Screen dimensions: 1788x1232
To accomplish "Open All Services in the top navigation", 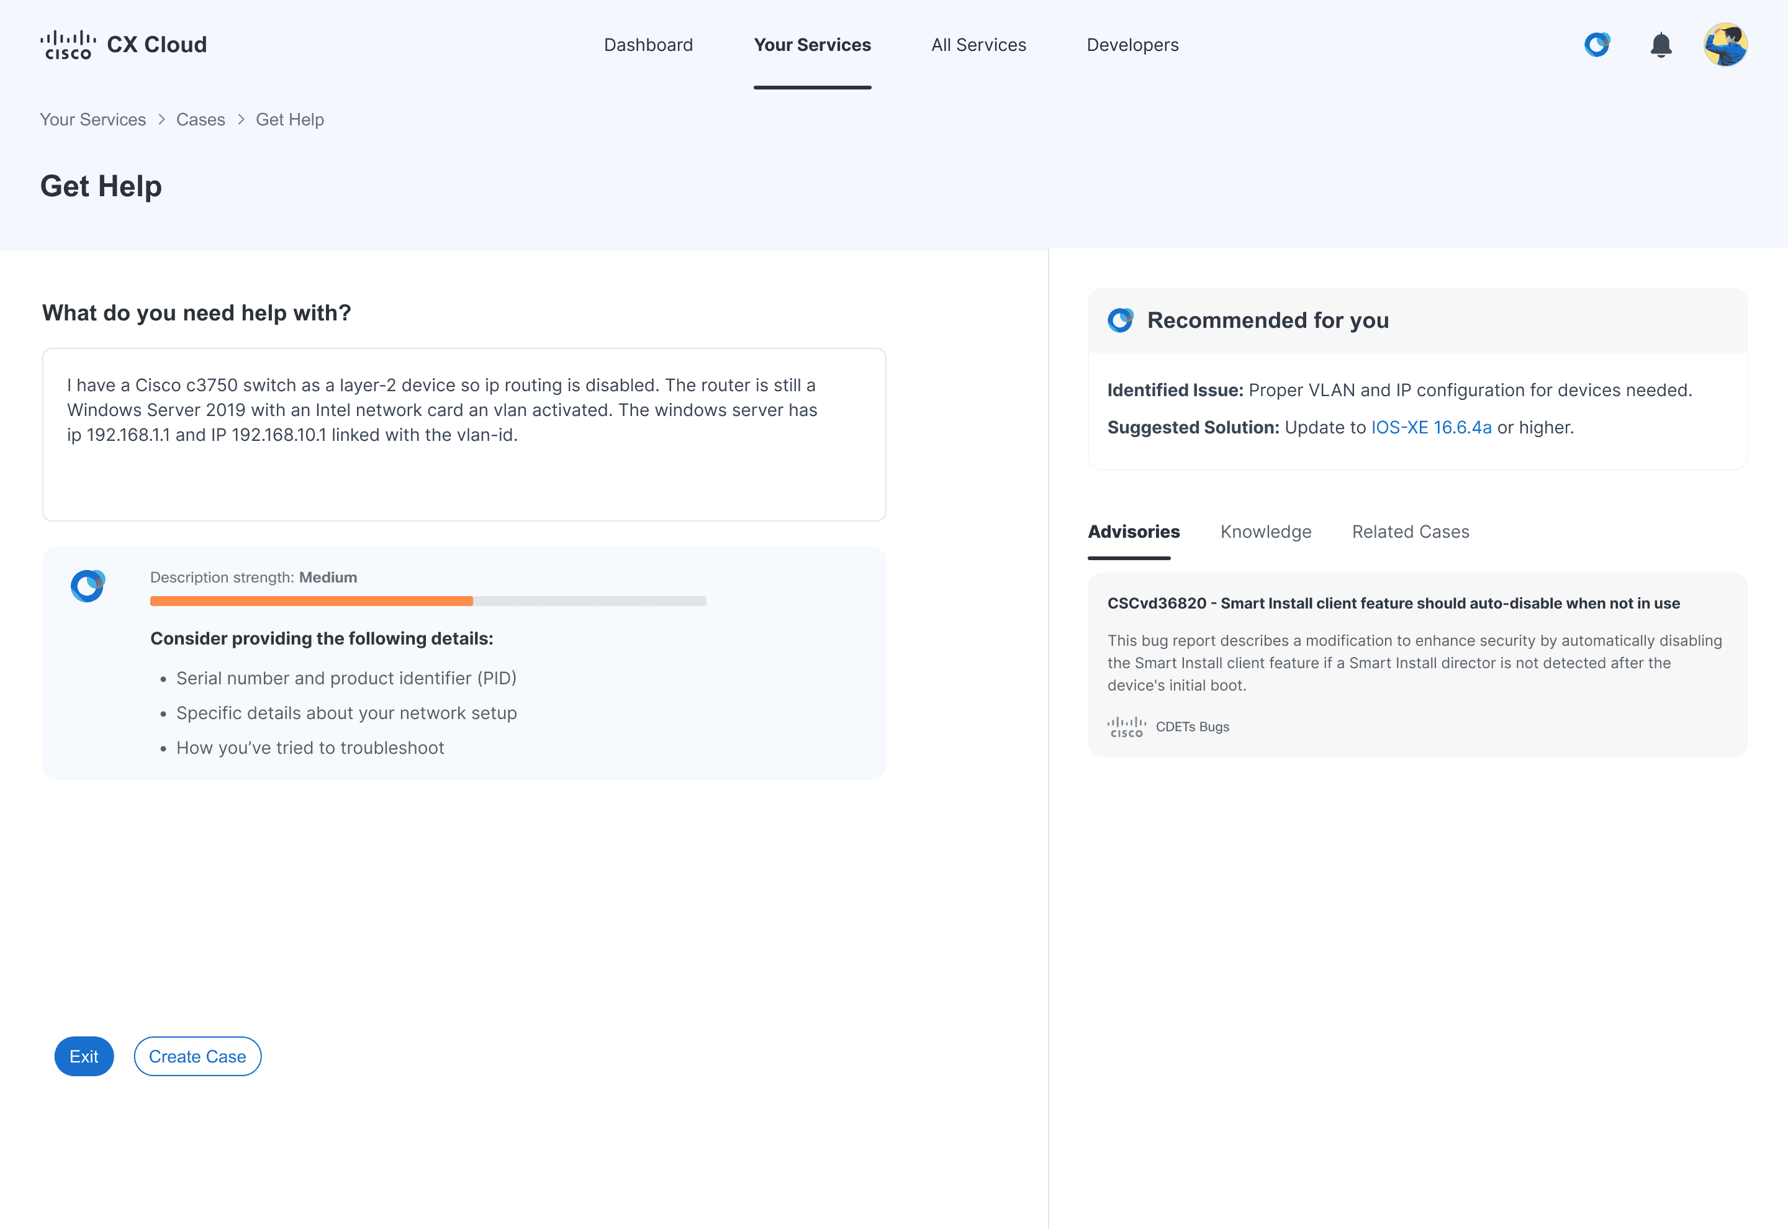I will (978, 45).
